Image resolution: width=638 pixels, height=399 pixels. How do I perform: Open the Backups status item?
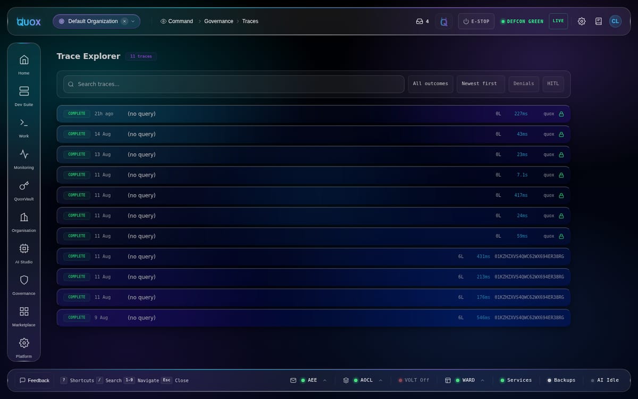click(561, 380)
